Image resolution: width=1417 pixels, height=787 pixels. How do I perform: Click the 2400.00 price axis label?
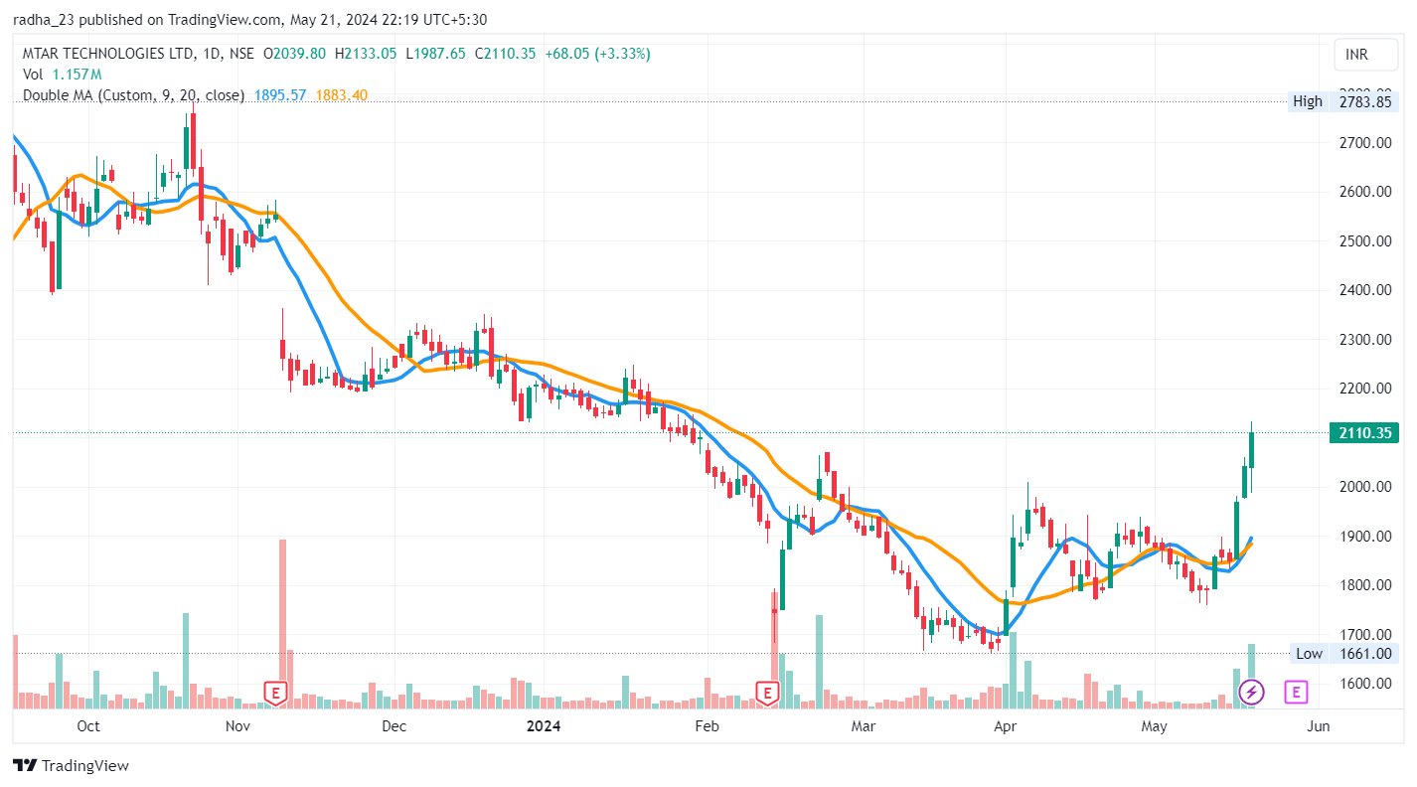[1365, 290]
